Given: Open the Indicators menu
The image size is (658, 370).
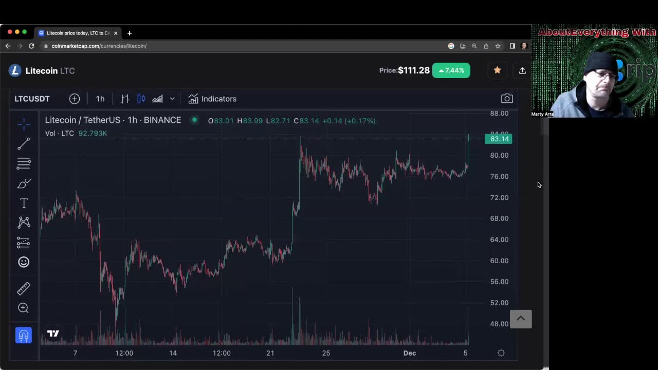Looking at the screenshot, I should 212,99.
